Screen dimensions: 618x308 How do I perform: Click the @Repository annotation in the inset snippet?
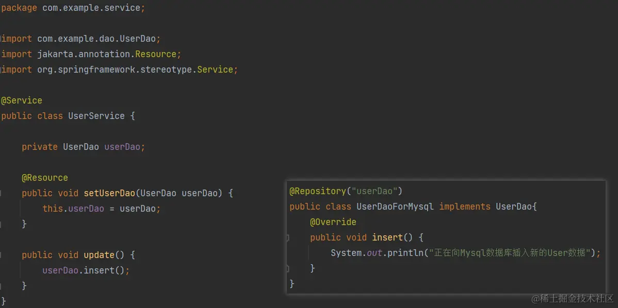318,191
